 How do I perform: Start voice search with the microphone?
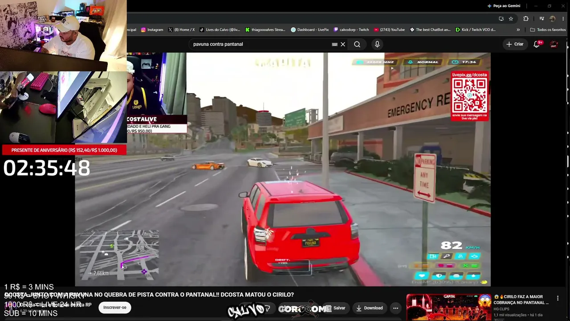(377, 44)
